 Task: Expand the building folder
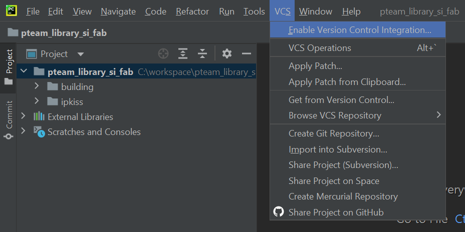pyautogui.click(x=37, y=86)
